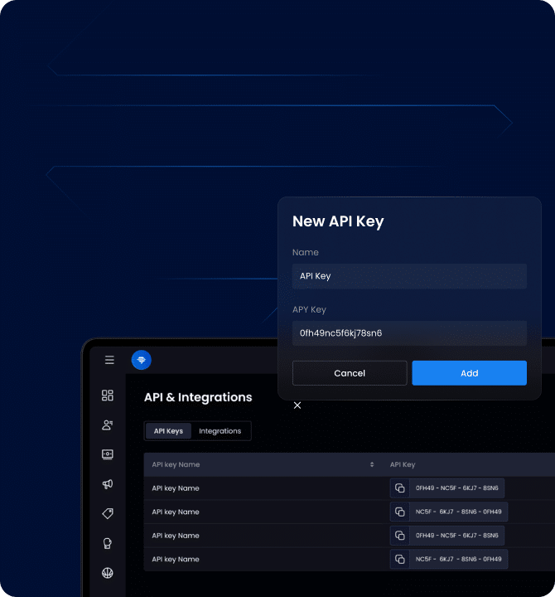555x597 pixels.
Task: Copy the API key in the first table row
Action: pyautogui.click(x=400, y=488)
